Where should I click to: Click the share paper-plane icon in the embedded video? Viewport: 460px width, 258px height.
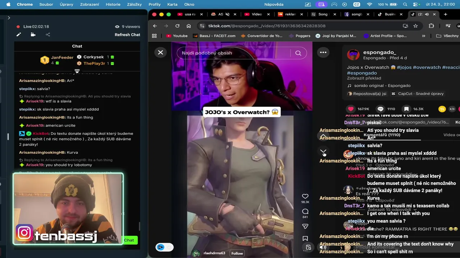[x=305, y=226]
